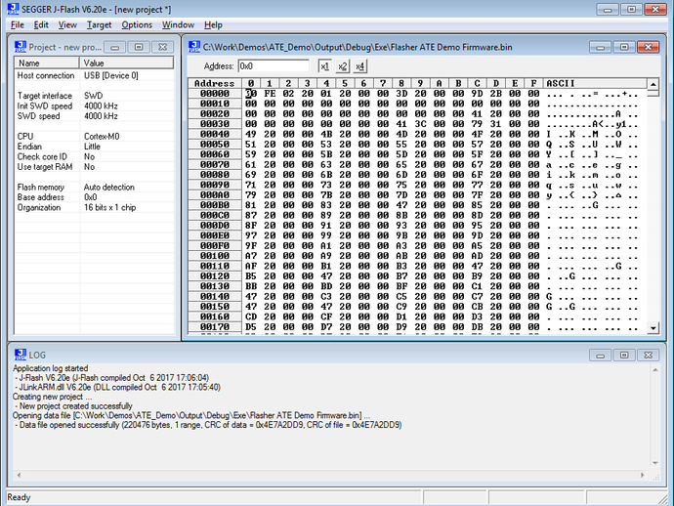Maximize the Project panel window
The width and height of the screenshot is (674, 506).
click(x=138, y=47)
